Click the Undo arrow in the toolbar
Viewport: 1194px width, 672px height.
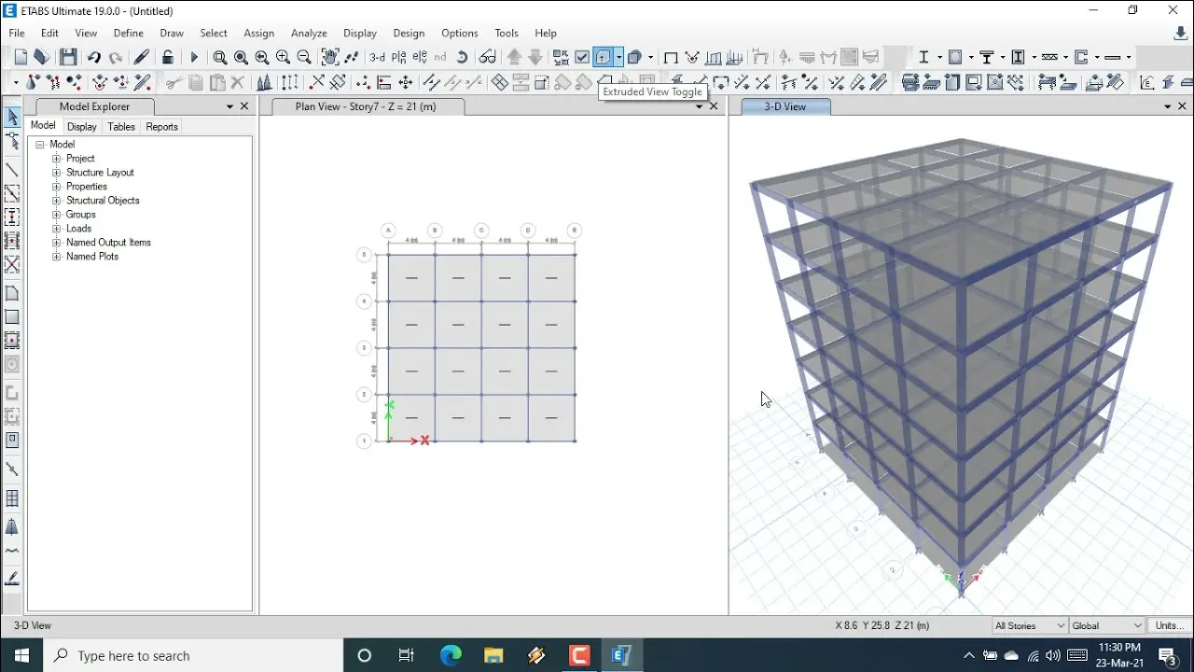(94, 58)
